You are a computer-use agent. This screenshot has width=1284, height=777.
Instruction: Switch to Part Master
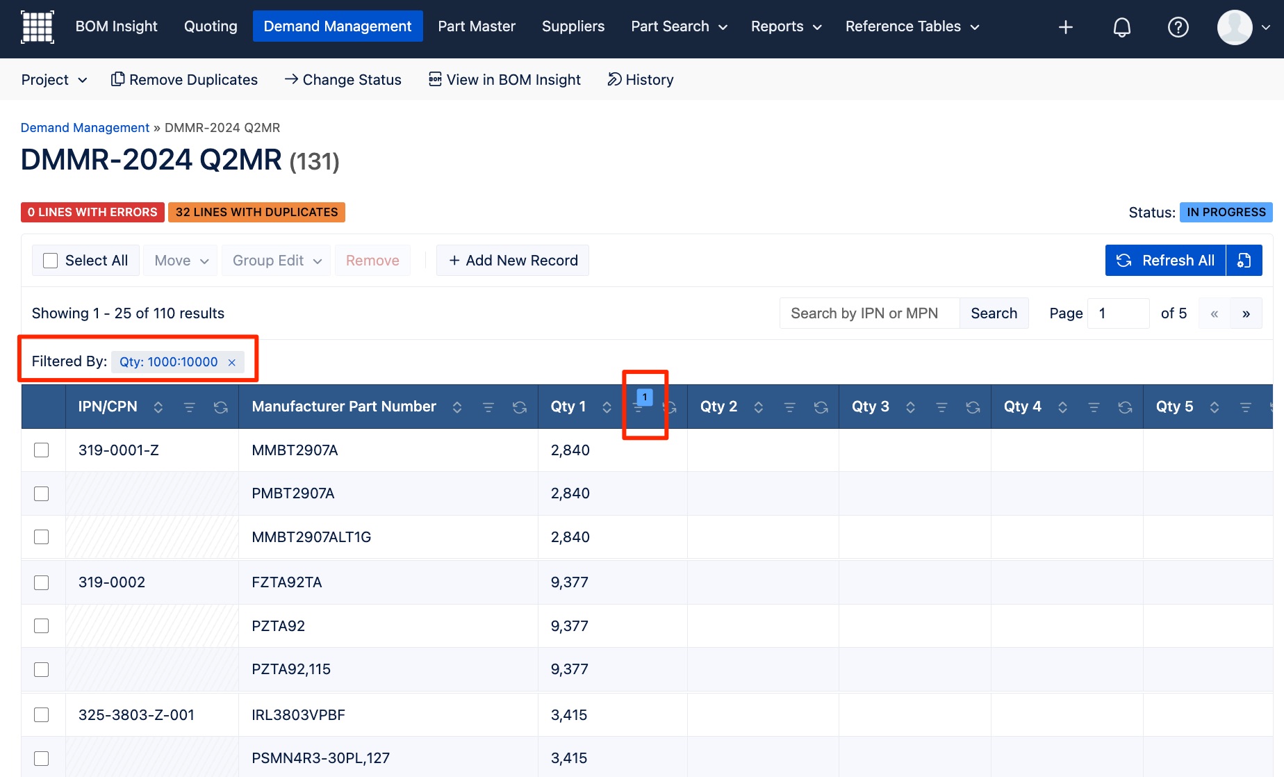click(477, 26)
